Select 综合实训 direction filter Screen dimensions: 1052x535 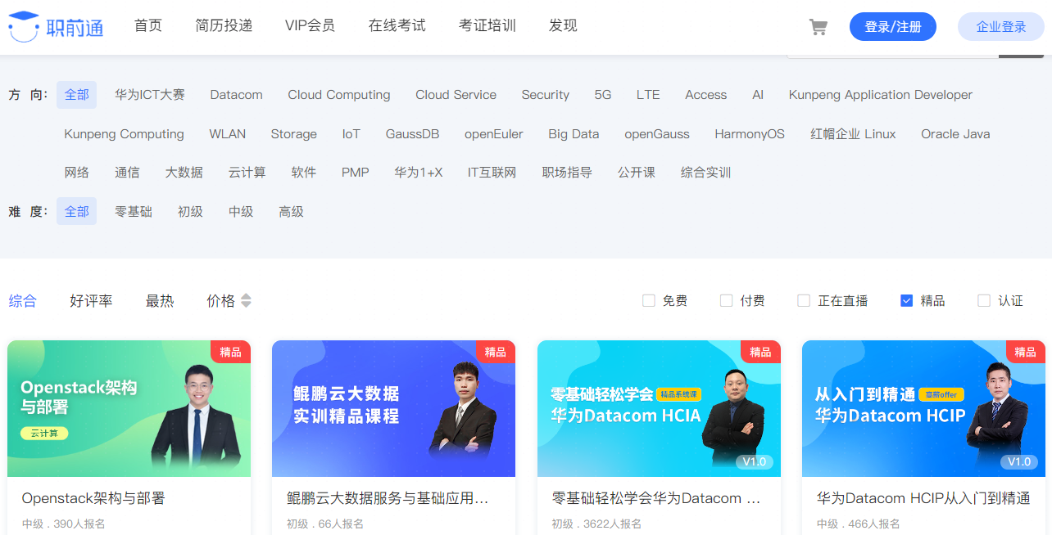[x=705, y=173]
